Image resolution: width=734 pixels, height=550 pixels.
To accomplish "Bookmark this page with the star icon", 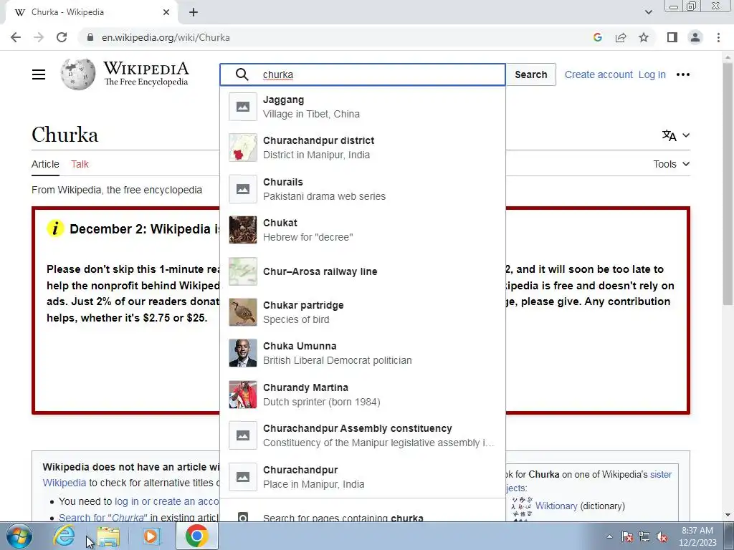I will click(x=644, y=37).
